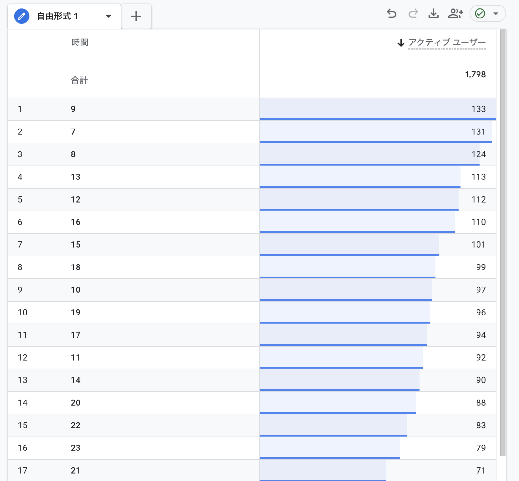Click the vertical scrollbar of the table
The width and height of the screenshot is (519, 481).
[x=503, y=243]
